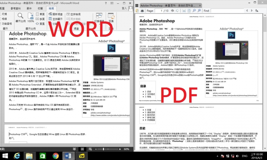Go to next page arrow in PDF viewer
The width and height of the screenshot is (267, 160).
click(177, 11)
